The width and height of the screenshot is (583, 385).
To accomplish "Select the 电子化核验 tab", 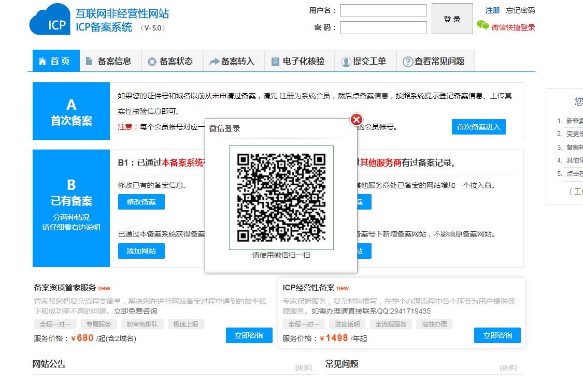I will click(x=300, y=61).
